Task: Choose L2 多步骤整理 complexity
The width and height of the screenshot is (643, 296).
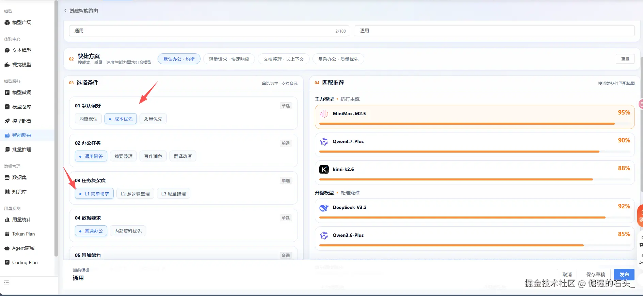Action: click(x=135, y=194)
